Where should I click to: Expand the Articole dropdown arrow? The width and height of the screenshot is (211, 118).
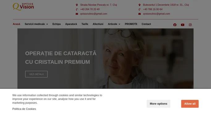119,24
